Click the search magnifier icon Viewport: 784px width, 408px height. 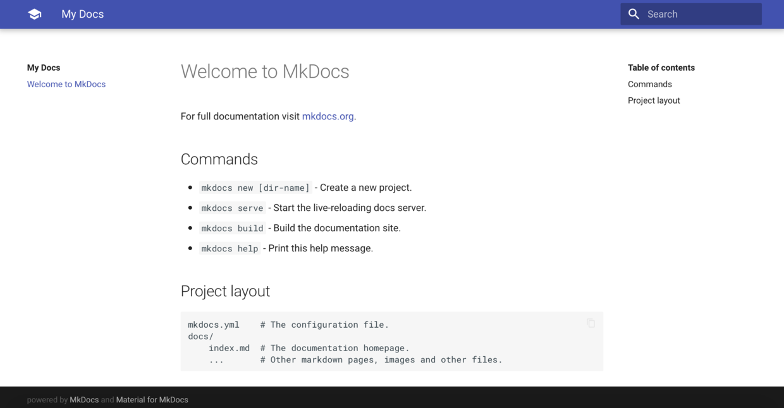(634, 14)
